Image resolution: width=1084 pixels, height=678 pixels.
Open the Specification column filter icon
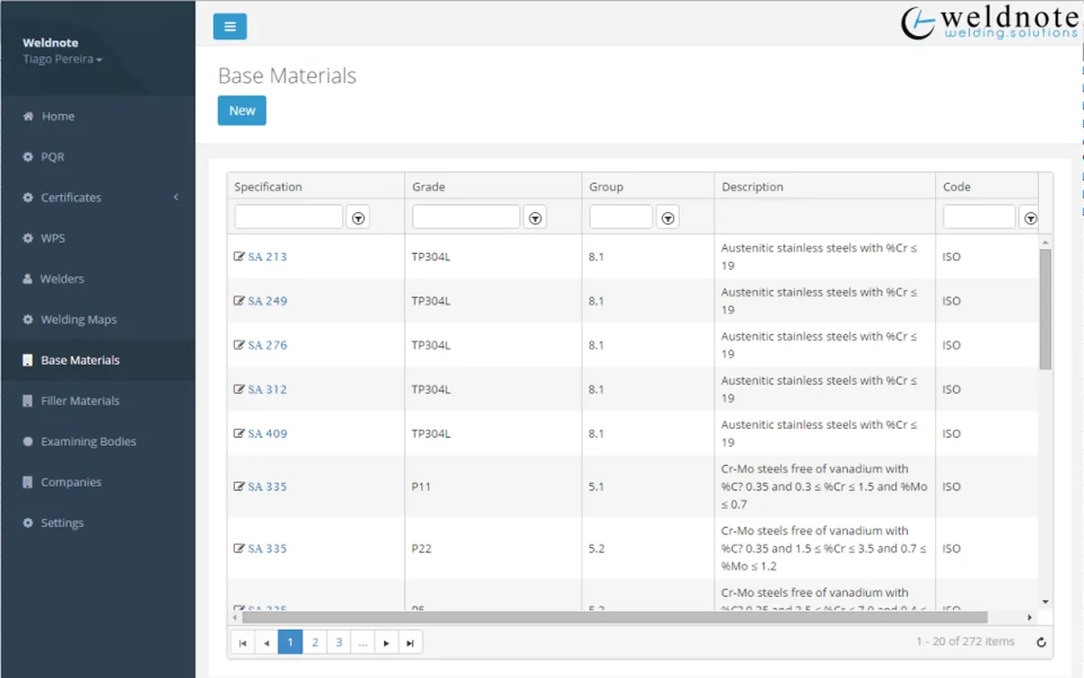point(359,218)
